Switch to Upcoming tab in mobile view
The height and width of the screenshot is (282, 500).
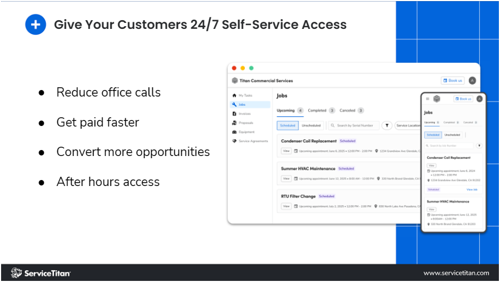click(432, 123)
